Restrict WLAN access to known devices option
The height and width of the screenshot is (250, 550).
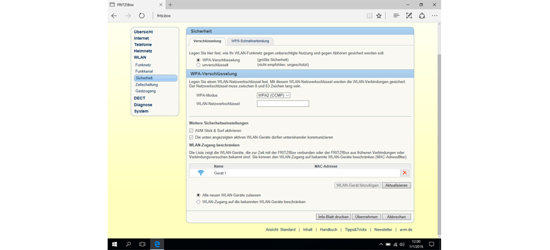[199, 202]
